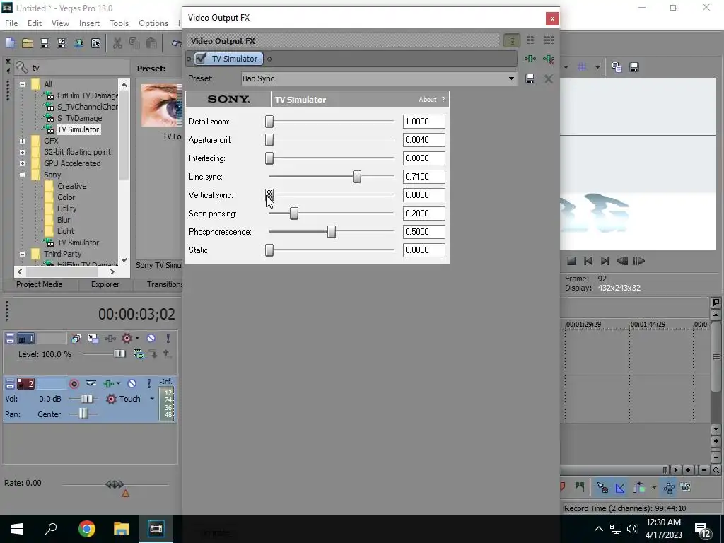
Task: Toggle Ignore Event Grouping icon
Action: (x=686, y=487)
